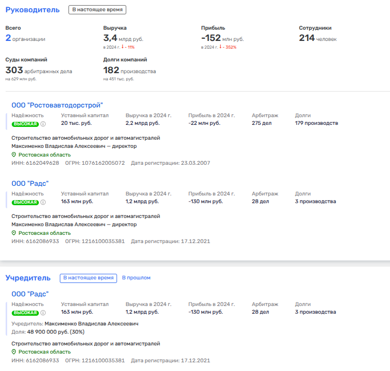Switch to 'В прошлом' founder view
The image size is (390, 371).
(136, 278)
